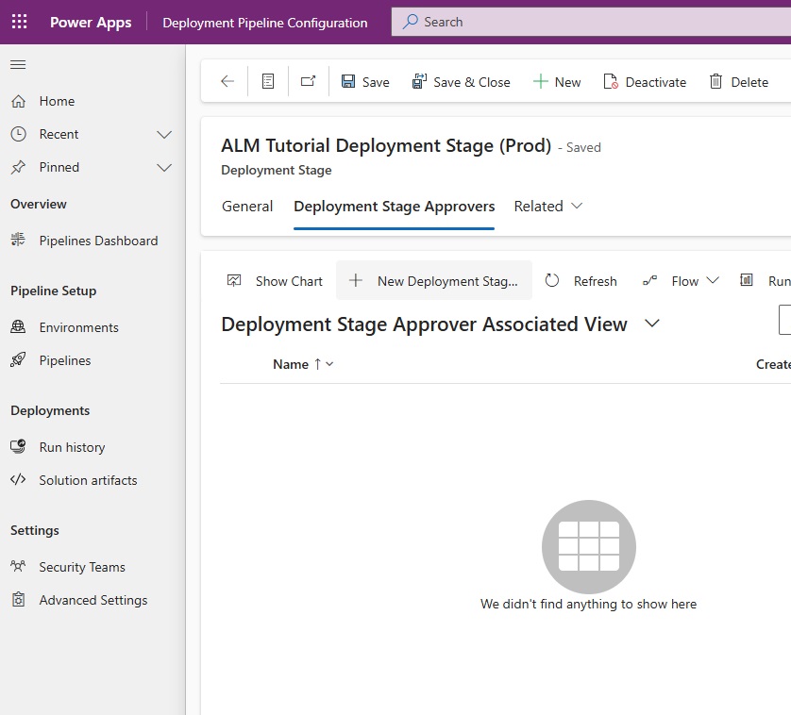Open the Flow dropdown chevron
The width and height of the screenshot is (791, 715).
click(713, 280)
